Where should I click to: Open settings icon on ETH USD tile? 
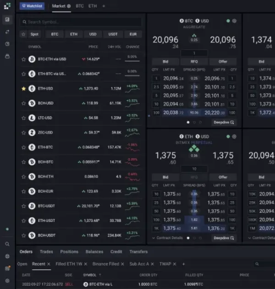tap(234, 137)
